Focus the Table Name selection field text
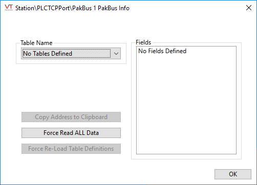 (x=48, y=54)
